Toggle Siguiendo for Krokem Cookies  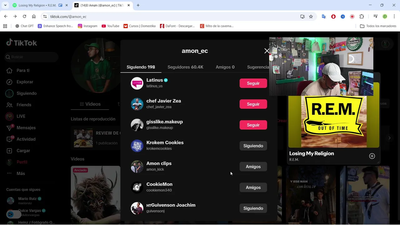tap(253, 146)
